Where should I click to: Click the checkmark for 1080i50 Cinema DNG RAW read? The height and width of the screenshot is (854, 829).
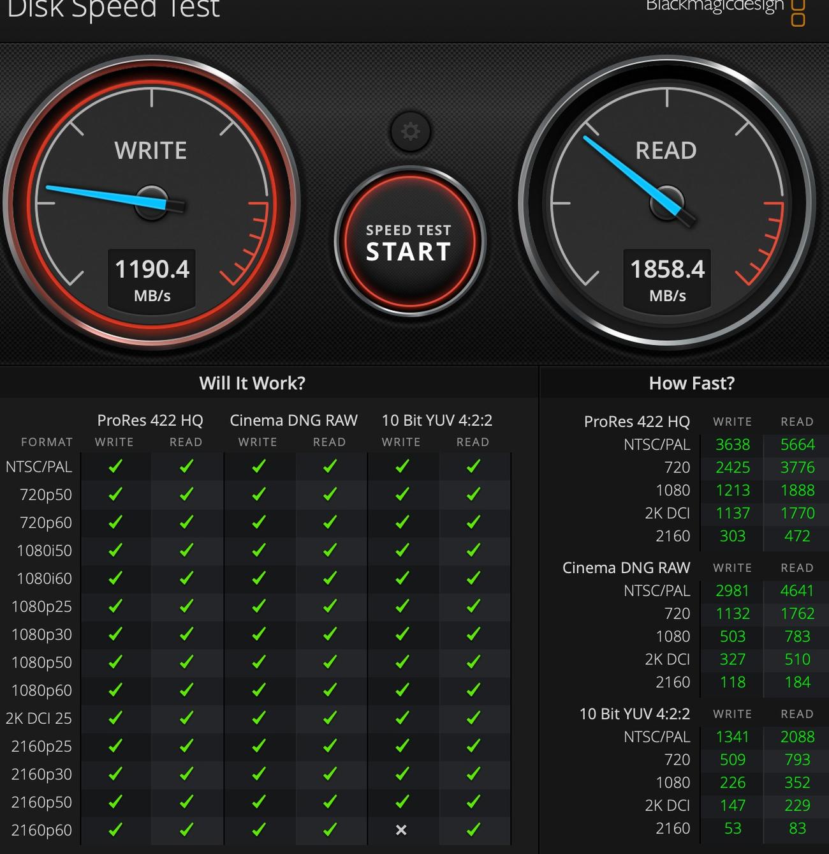point(330,550)
